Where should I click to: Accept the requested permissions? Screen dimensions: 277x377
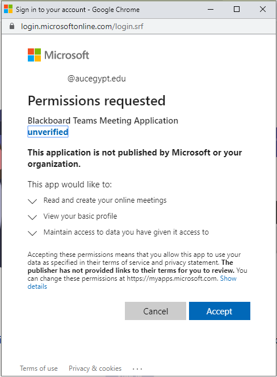pyautogui.click(x=220, y=311)
